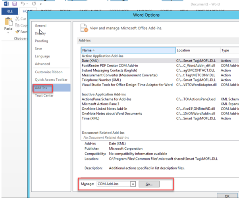Click the C:\...fice15\ONBttnWD.dll location cell
This screenshot has height=198, width=239.
[x=196, y=109]
